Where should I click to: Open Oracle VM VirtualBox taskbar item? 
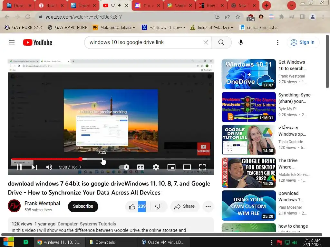coord(164,242)
